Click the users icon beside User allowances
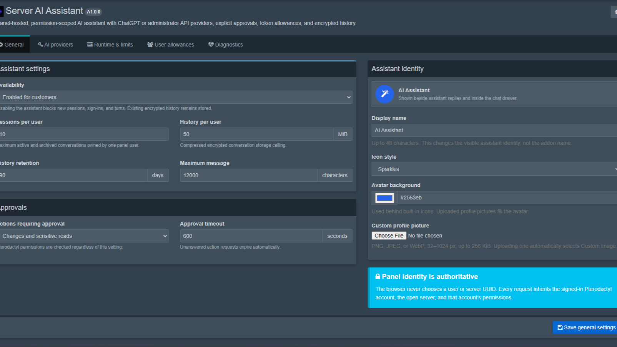Viewport: 617px width, 347px height. 150,45
